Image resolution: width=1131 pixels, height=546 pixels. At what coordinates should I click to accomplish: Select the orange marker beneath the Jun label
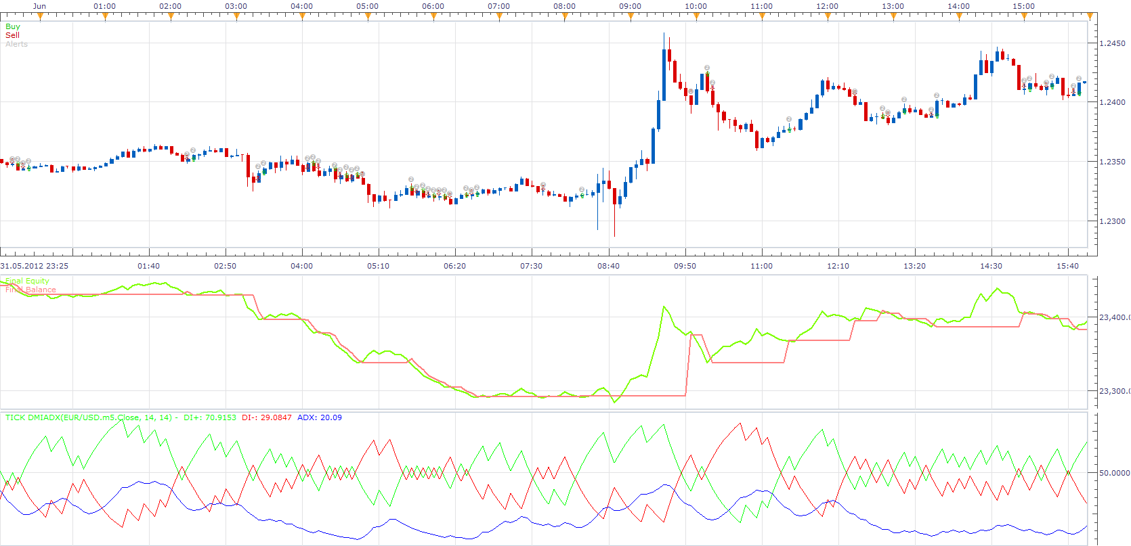[x=40, y=17]
